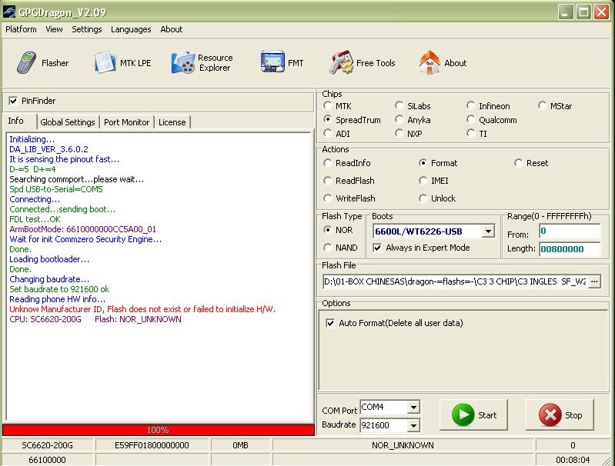Click the red 100% progress bar

click(158, 430)
